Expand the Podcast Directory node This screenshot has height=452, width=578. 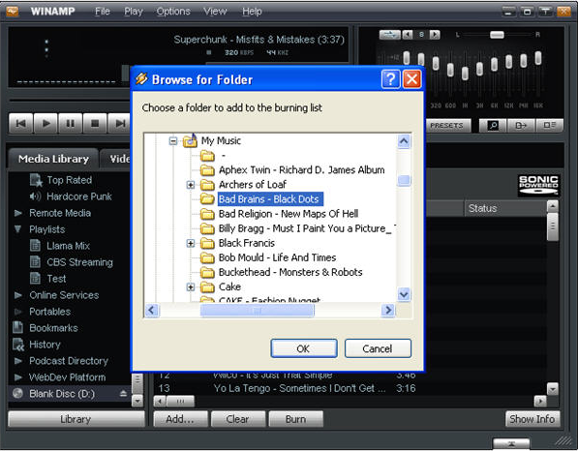[x=17, y=361]
